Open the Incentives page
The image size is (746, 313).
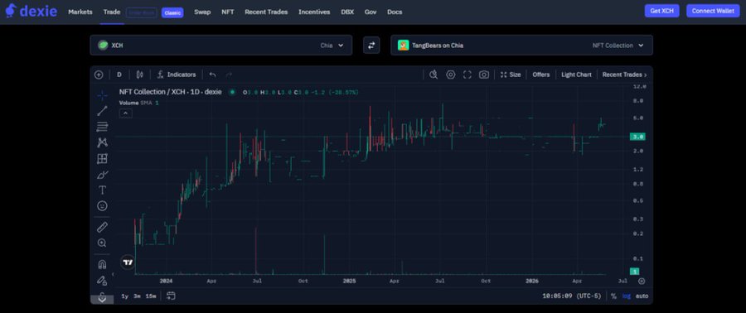click(314, 12)
